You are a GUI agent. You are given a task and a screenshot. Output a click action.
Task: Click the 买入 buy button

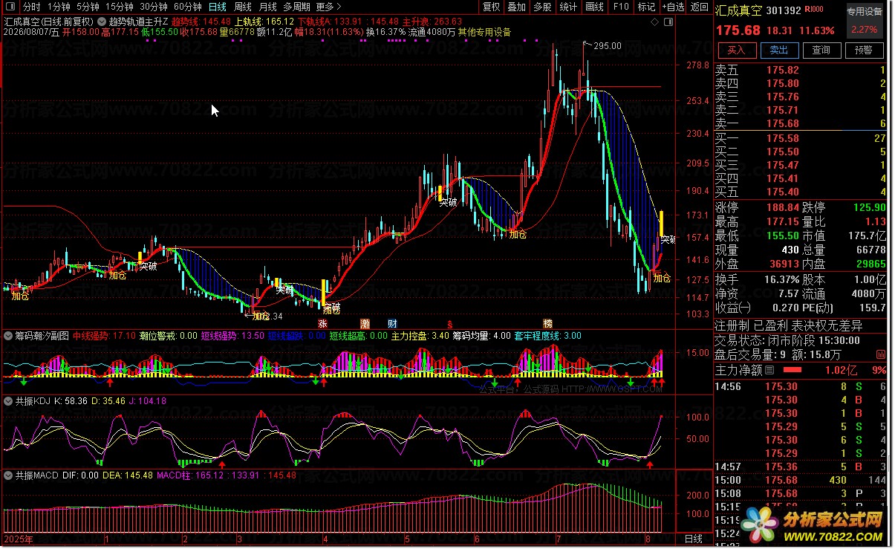click(x=736, y=50)
